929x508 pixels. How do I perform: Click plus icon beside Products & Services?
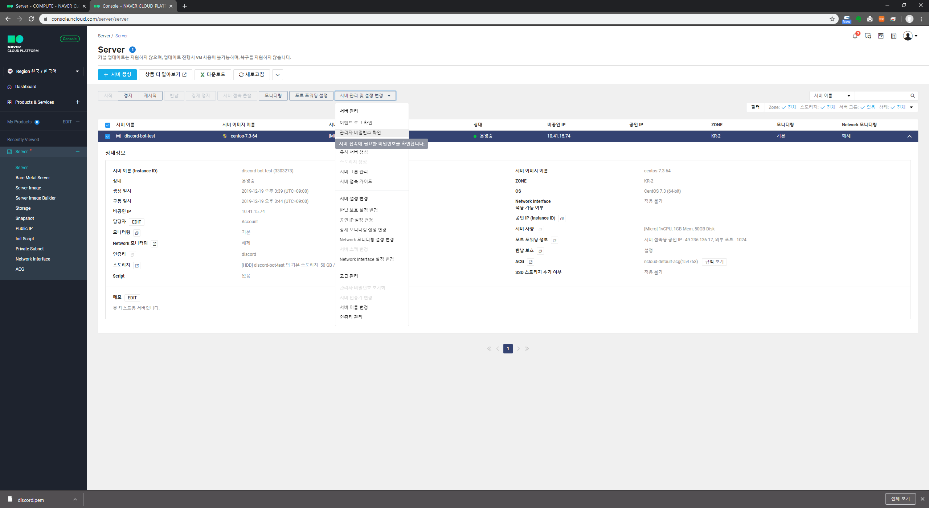pos(77,102)
